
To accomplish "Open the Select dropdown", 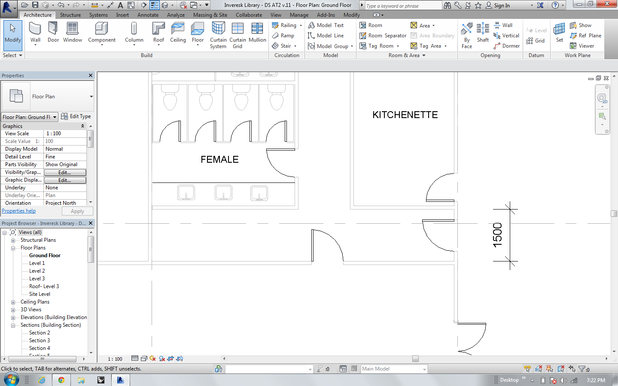I will pyautogui.click(x=12, y=55).
